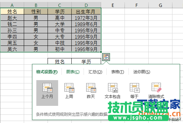Select column B header
This screenshot has width=183, height=123.
point(36,5)
